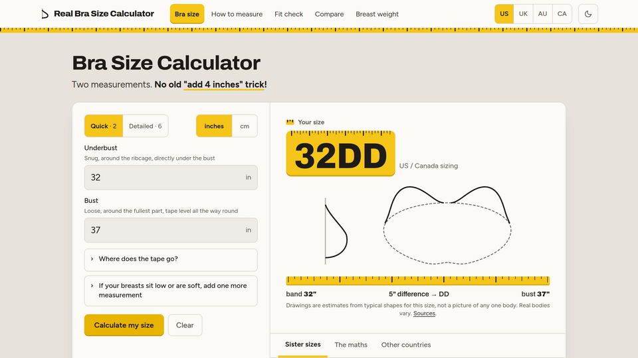Click the "US / Canada sizing" text
This screenshot has width=638, height=358.
429,166
